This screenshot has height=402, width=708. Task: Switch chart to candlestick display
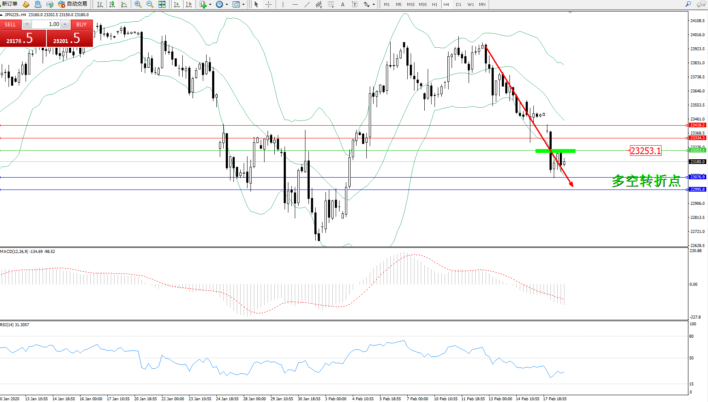tap(112, 4)
